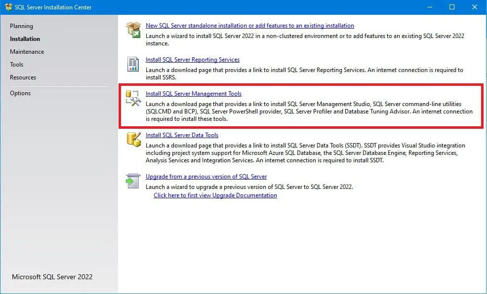Open the Options section
Image resolution: width=487 pixels, height=294 pixels.
pos(20,93)
